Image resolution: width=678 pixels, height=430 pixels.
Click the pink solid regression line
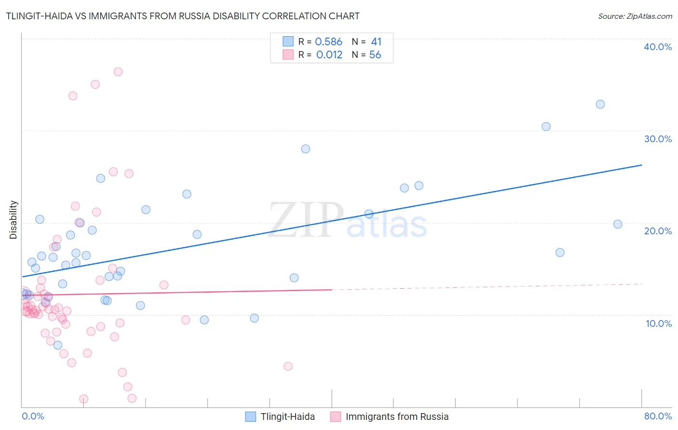176,292
